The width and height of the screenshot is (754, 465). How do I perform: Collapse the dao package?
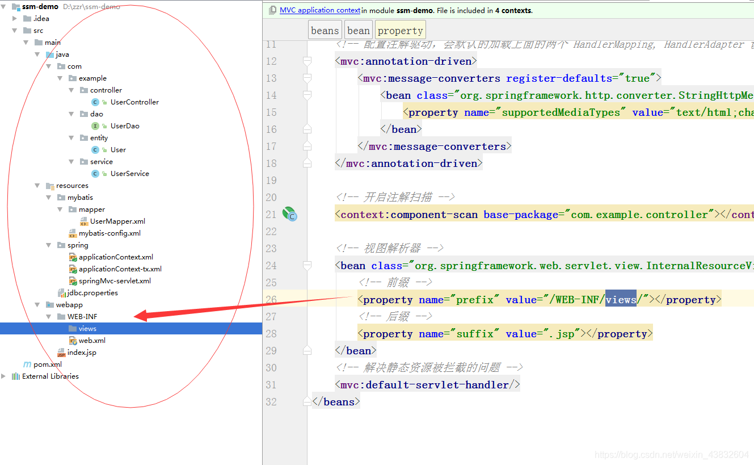(x=71, y=114)
